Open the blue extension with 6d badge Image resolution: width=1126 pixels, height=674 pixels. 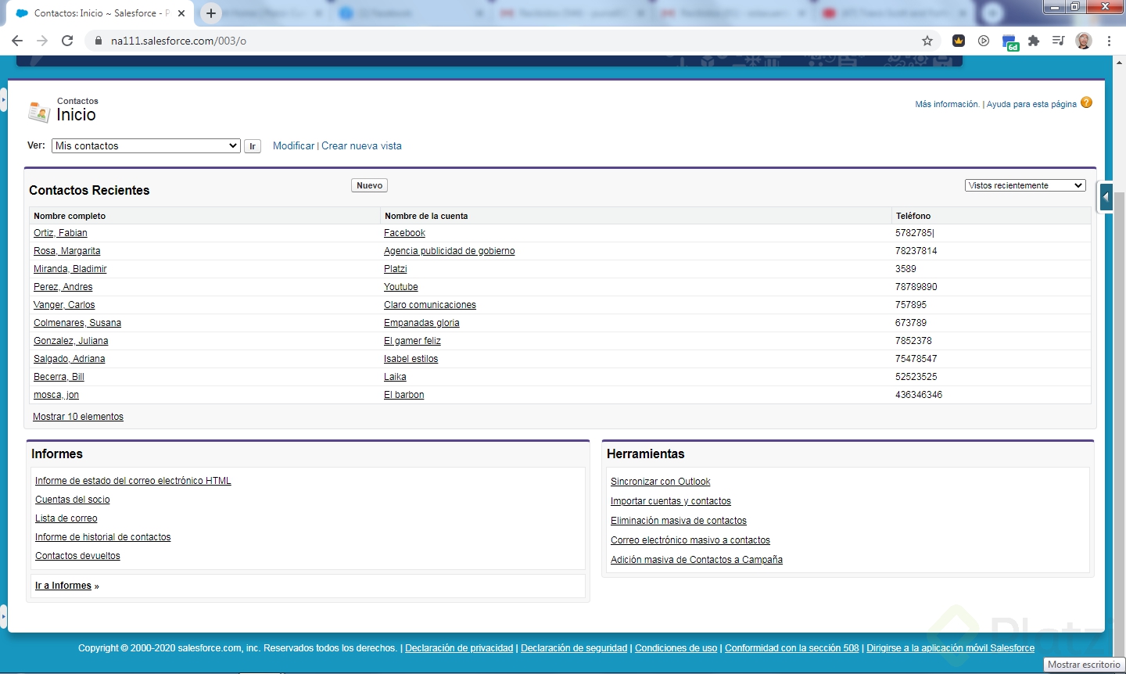click(x=1009, y=42)
